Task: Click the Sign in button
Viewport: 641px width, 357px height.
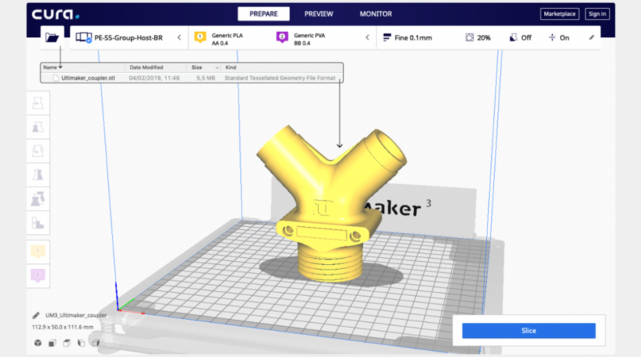Action: tap(597, 14)
